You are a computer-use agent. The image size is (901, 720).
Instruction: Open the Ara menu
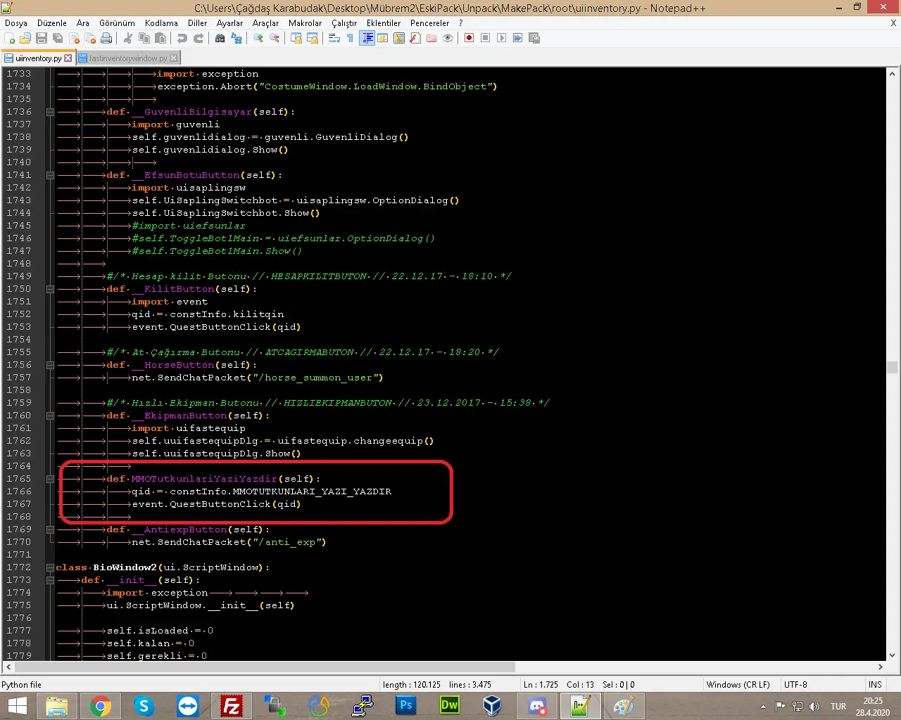[x=83, y=23]
